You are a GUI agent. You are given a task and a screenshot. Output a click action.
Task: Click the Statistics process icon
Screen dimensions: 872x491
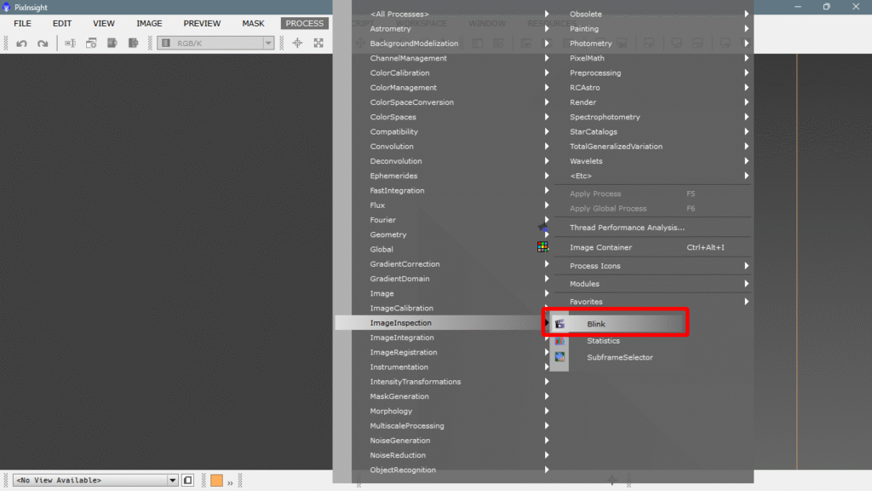[559, 341]
